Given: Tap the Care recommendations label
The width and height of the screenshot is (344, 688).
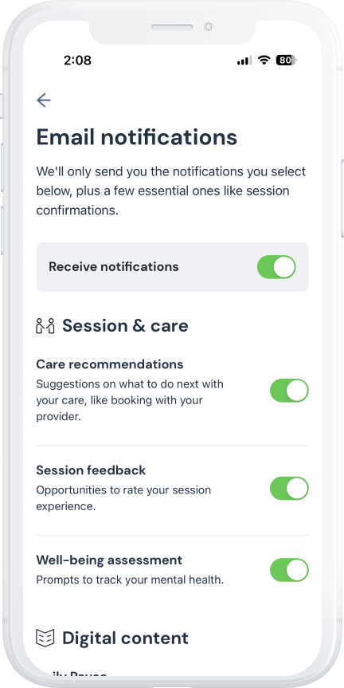Looking at the screenshot, I should (x=110, y=364).
